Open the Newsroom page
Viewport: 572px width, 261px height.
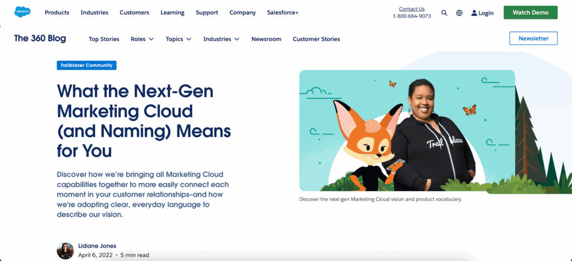click(x=266, y=39)
